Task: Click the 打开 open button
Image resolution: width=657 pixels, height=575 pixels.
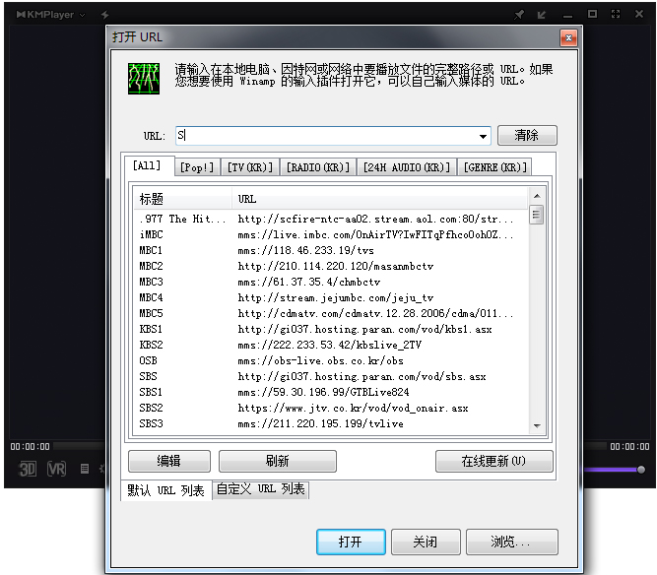Action: pyautogui.click(x=351, y=542)
